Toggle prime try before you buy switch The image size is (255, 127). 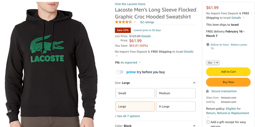pyautogui.click(x=120, y=72)
